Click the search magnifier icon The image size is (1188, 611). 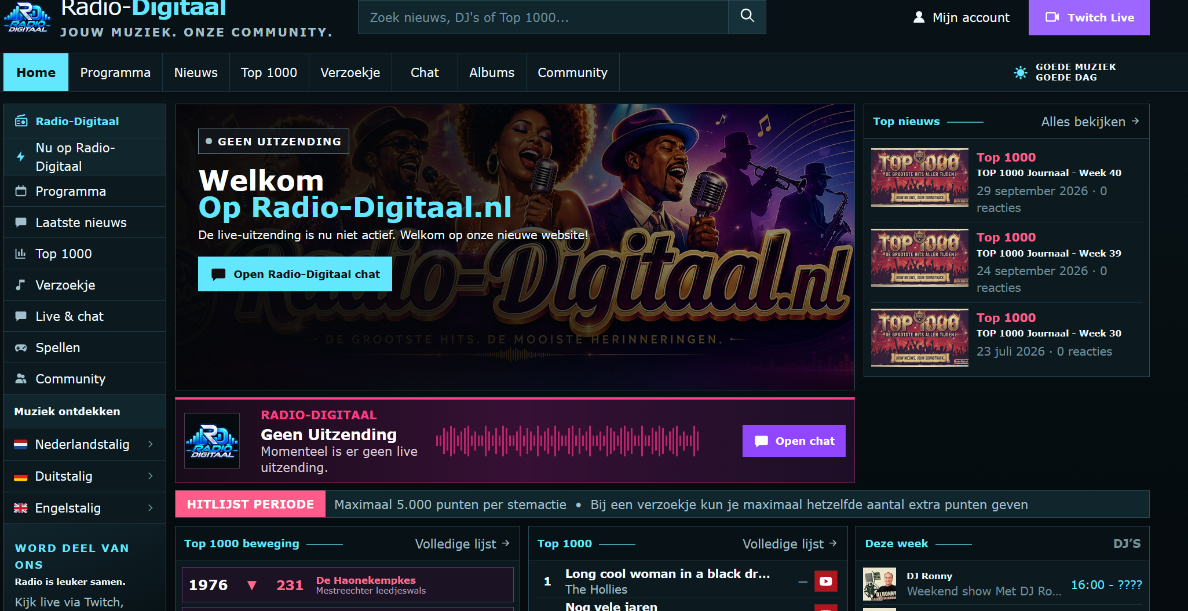coord(747,16)
